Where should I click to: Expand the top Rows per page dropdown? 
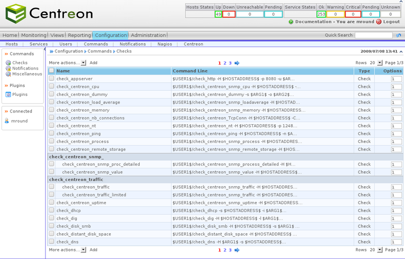tap(375, 63)
